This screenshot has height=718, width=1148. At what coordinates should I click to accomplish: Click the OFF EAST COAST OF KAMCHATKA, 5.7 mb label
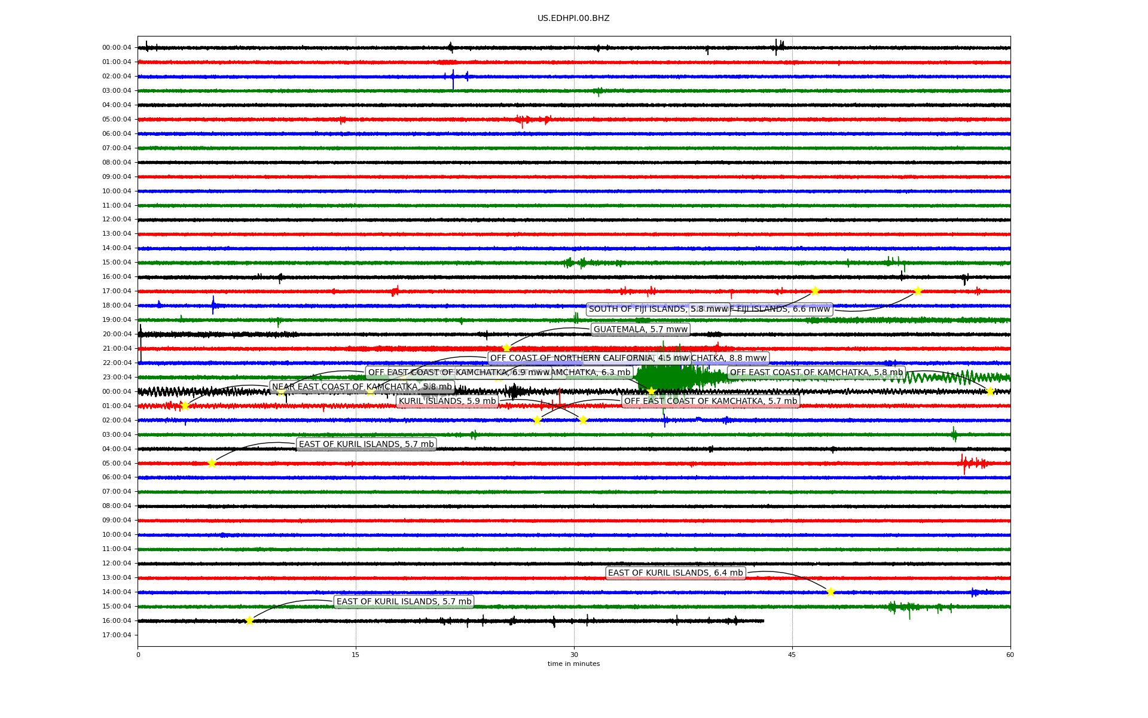tap(710, 401)
